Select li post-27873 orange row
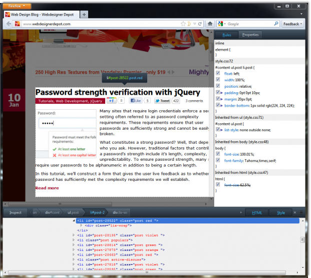 pos(121,250)
